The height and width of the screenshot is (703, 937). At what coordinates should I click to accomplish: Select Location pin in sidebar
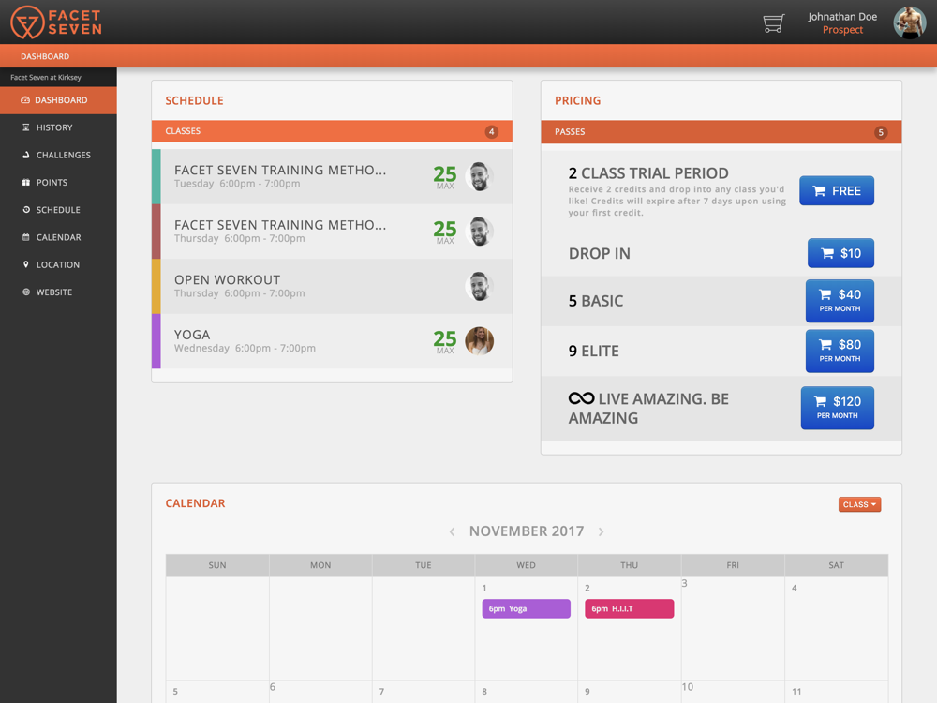click(25, 264)
